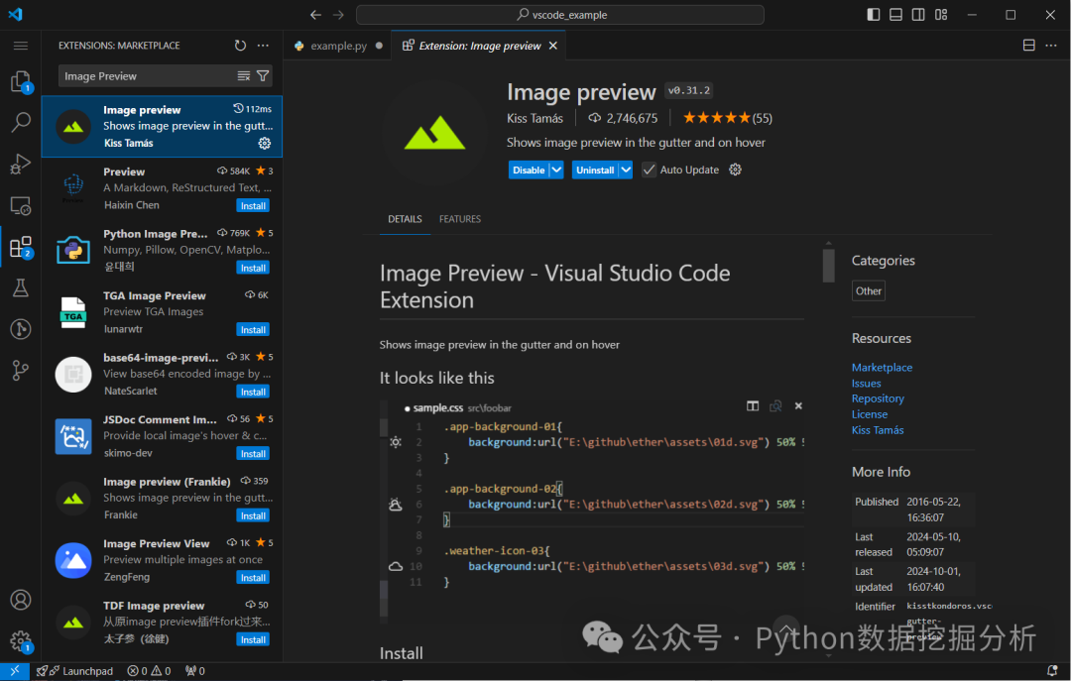Image resolution: width=1071 pixels, height=681 pixels.
Task: Open the Extensions view icon
Action: point(21,247)
